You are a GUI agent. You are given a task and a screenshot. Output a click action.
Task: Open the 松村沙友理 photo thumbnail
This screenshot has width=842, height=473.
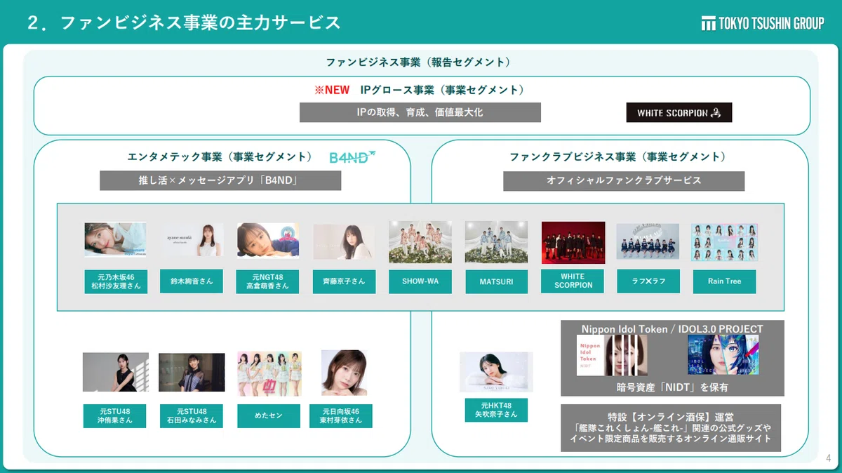(x=115, y=239)
